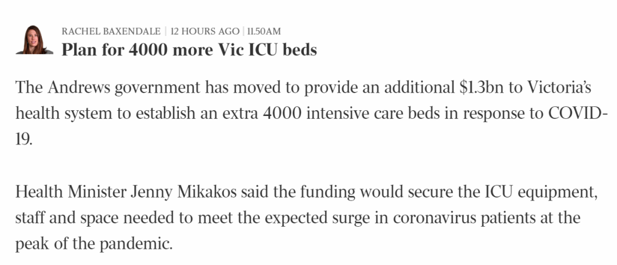Click the words 'Health Minister' in second paragraph

pyautogui.click(x=71, y=192)
